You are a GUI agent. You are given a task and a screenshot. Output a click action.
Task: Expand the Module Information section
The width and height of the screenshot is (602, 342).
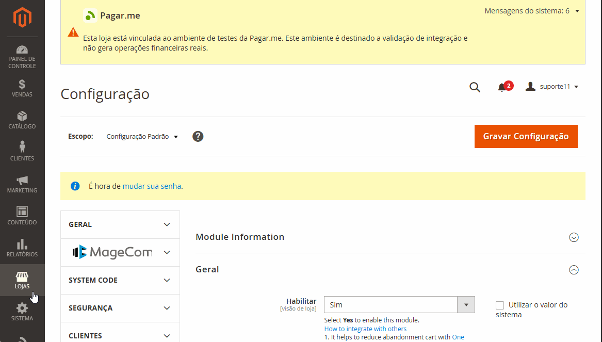click(x=574, y=237)
